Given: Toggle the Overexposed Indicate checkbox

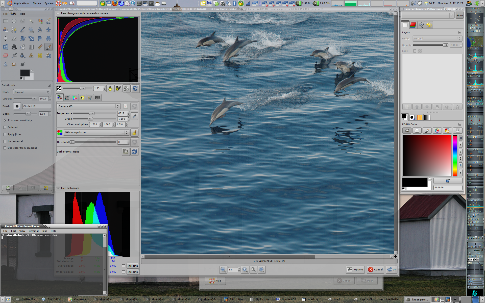Looking at the screenshot, I should point(124,266).
